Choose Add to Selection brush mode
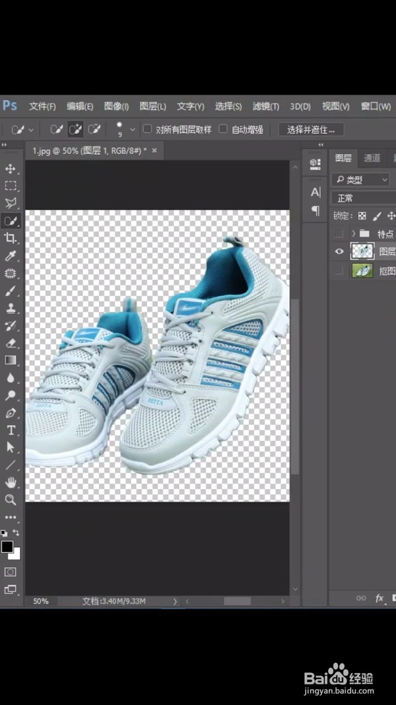The image size is (396, 705). tap(75, 129)
